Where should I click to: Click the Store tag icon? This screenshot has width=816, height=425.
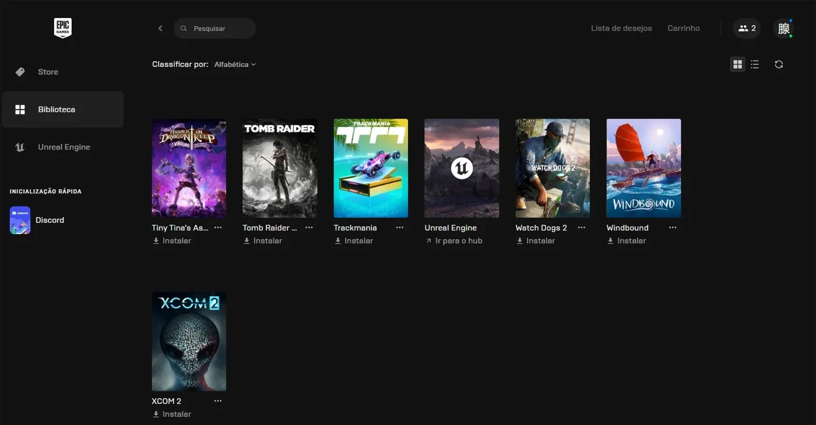[x=20, y=72]
